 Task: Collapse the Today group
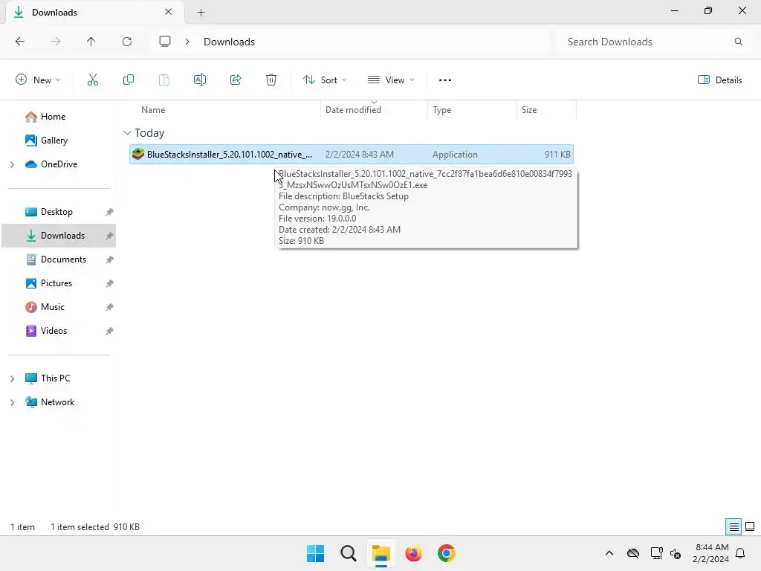tap(127, 133)
